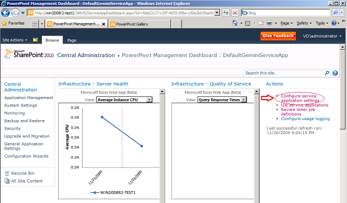Open Security link
The height and width of the screenshot is (203, 347).
12,129
